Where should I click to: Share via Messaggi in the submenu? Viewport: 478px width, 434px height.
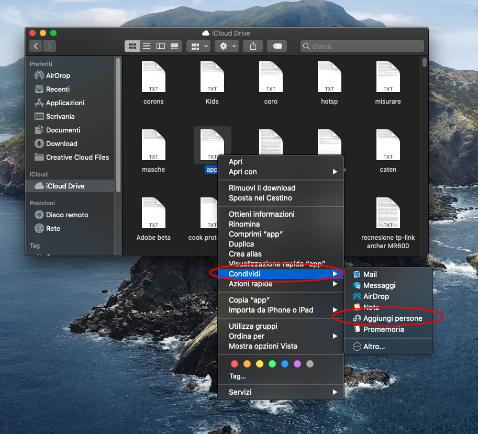(388, 285)
